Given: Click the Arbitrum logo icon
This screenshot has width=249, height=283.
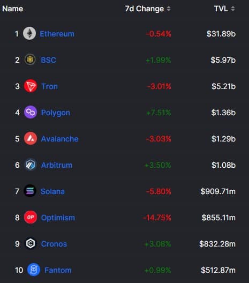Looking at the screenshot, I should (31, 165).
